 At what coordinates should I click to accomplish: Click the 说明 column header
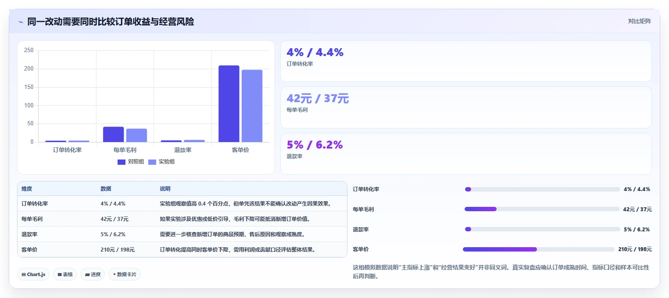165,189
